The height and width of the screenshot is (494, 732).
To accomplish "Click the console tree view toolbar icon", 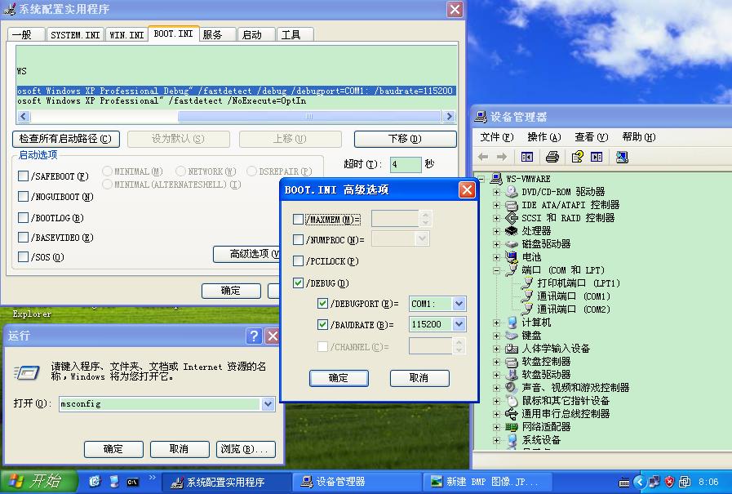I will [x=527, y=158].
